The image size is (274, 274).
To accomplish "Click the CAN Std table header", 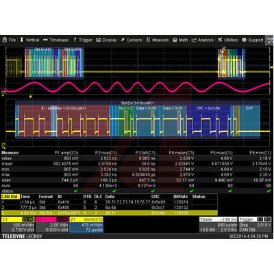I will point(10,197).
